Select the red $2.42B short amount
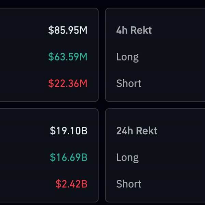The image size is (205, 205). click(71, 184)
